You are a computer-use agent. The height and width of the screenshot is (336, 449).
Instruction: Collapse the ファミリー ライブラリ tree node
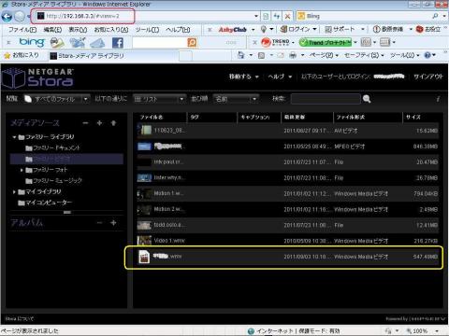pyautogui.click(x=14, y=137)
